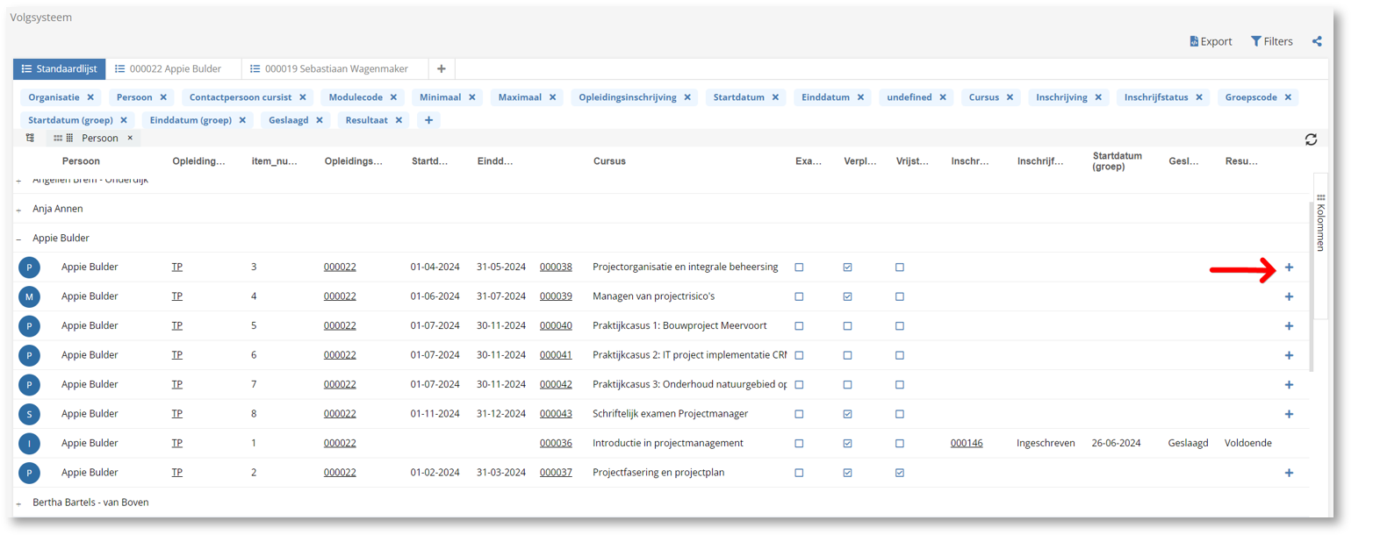Click the × on the Maximaal chip
The width and height of the screenshot is (1373, 549).
click(553, 97)
